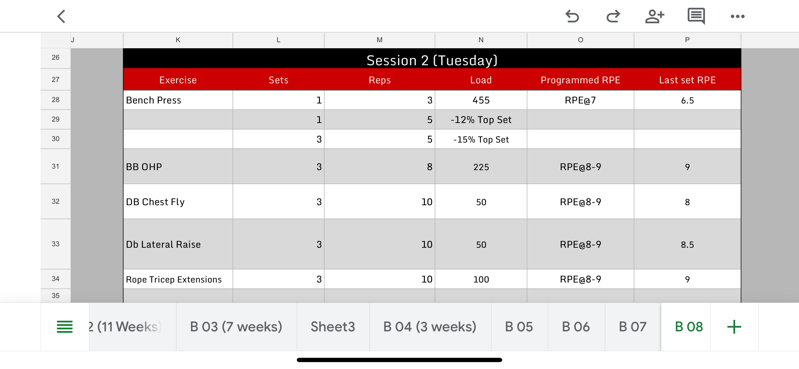
Task: Select row 31 header
Action: pos(56,166)
